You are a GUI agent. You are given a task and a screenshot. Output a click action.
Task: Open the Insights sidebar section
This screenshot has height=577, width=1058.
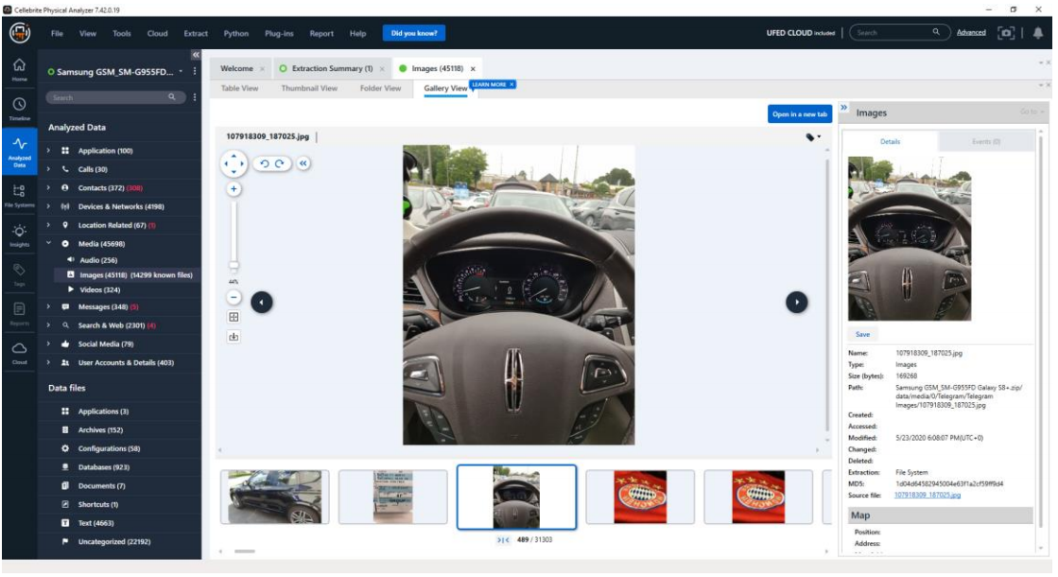(20, 235)
